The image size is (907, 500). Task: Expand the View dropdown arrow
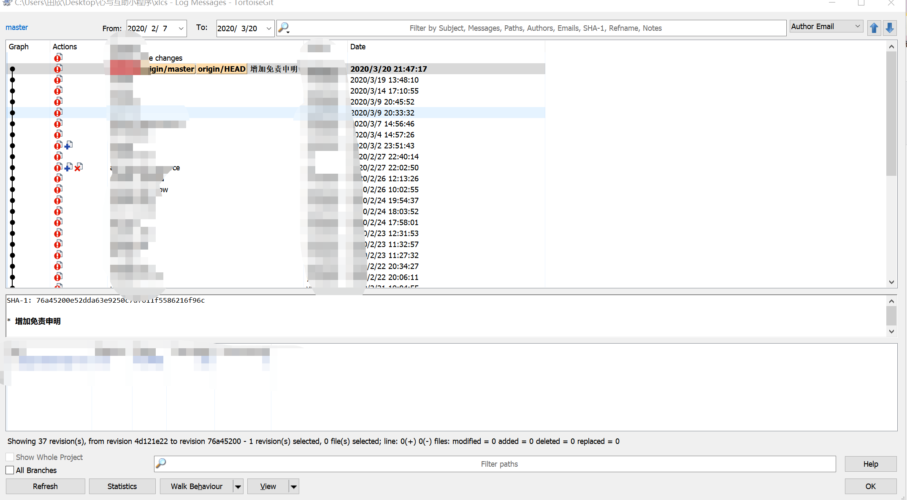[x=294, y=487]
